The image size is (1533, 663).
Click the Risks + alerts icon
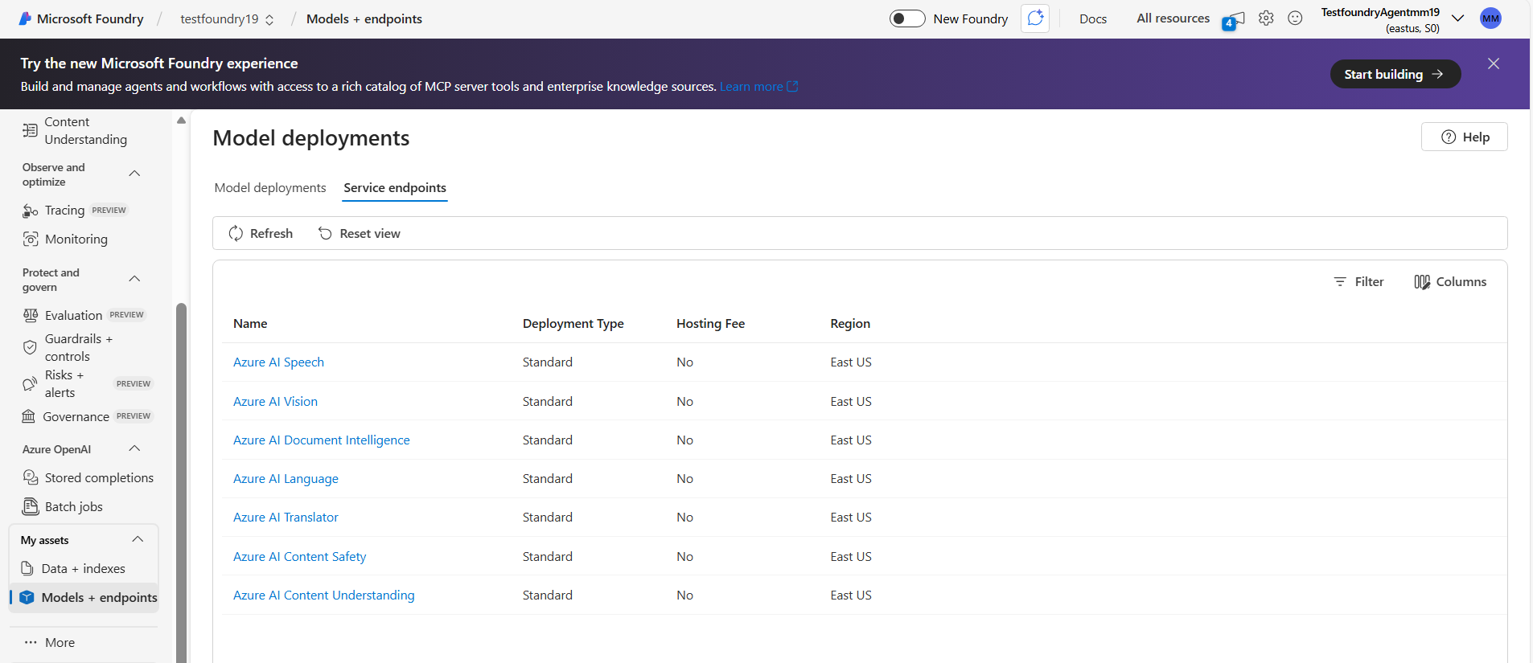(30, 384)
